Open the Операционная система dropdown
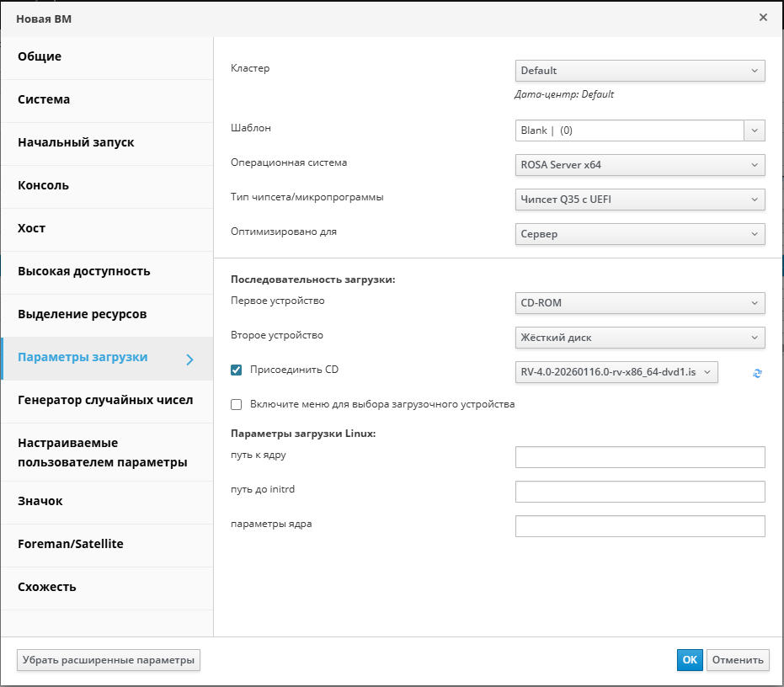This screenshot has width=784, height=687. coord(639,165)
